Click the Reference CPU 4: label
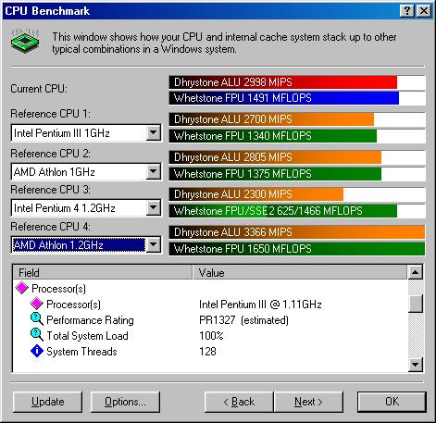 [51, 227]
